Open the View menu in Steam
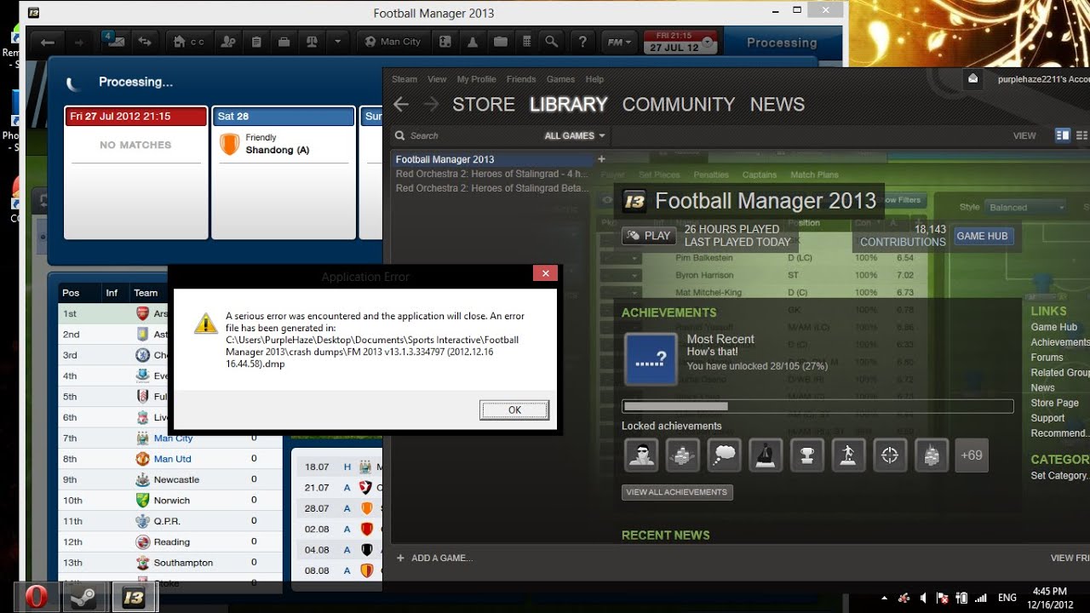This screenshot has height=613, width=1090. (437, 79)
